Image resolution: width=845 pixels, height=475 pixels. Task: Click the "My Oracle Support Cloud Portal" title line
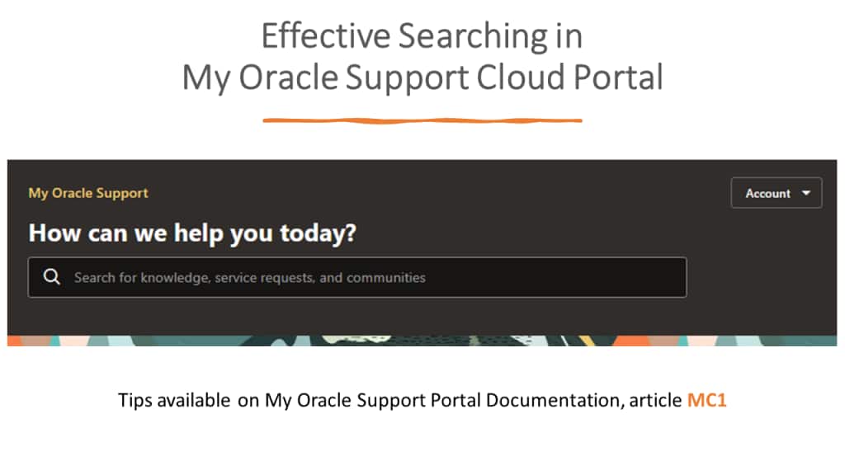coord(422,78)
